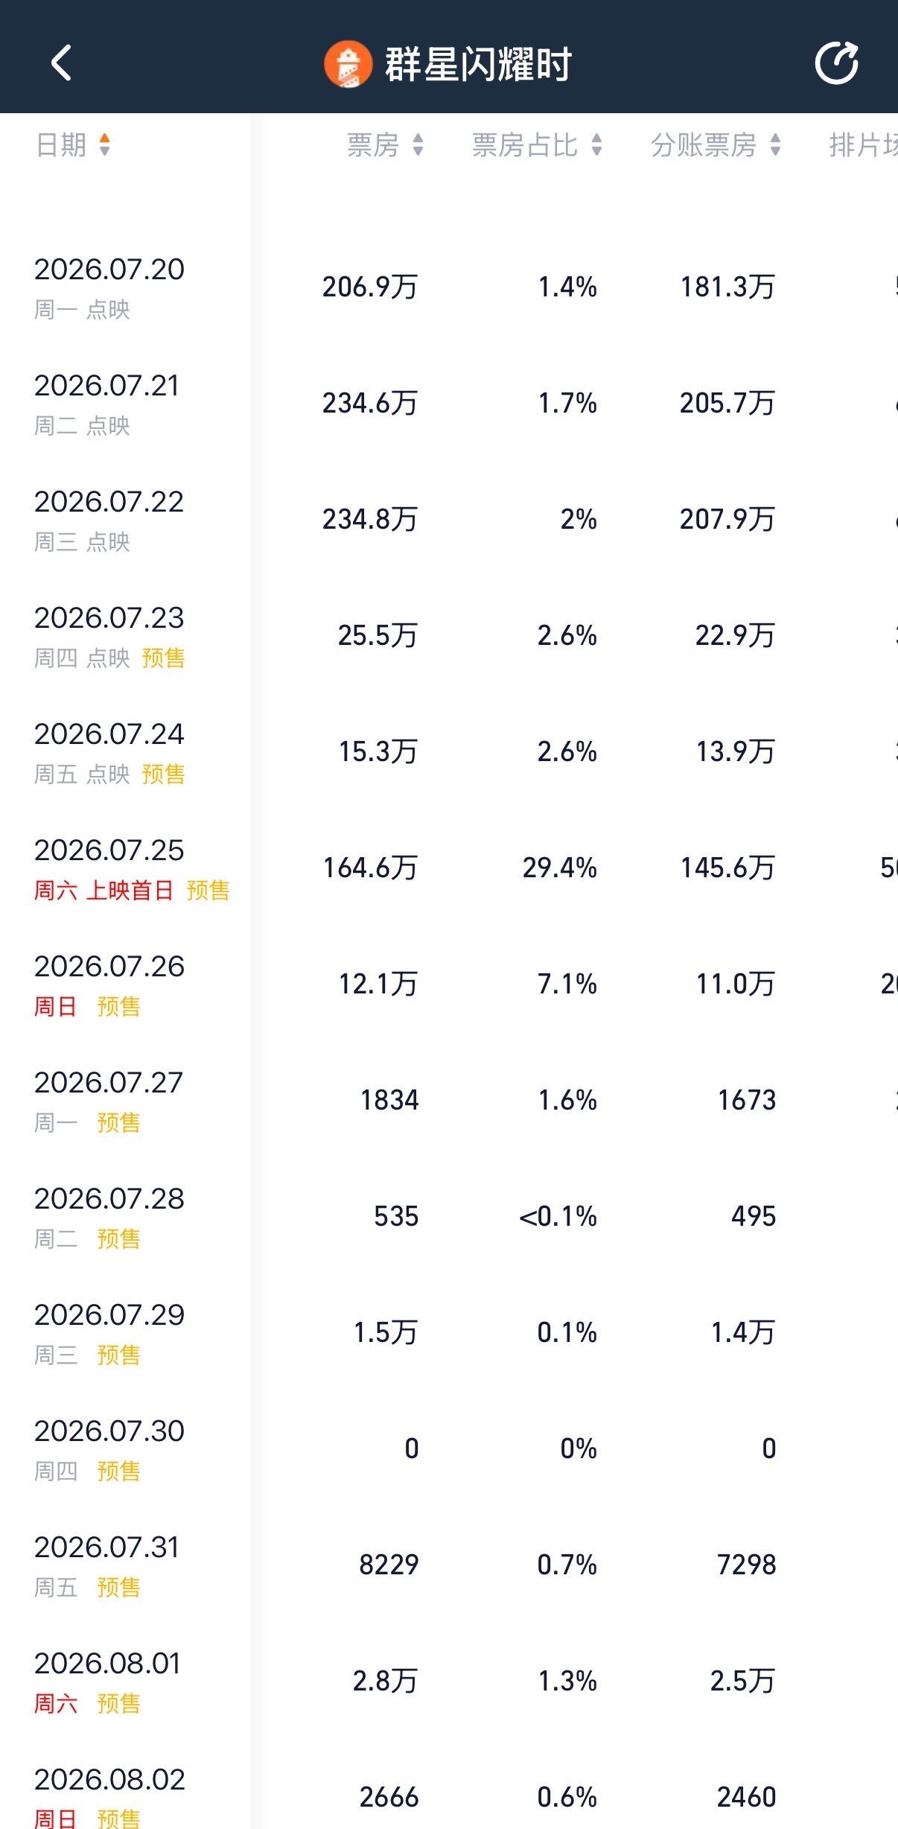898x1829 pixels.
Task: Sort by 票房 using the arrow icon
Action: coord(418,144)
